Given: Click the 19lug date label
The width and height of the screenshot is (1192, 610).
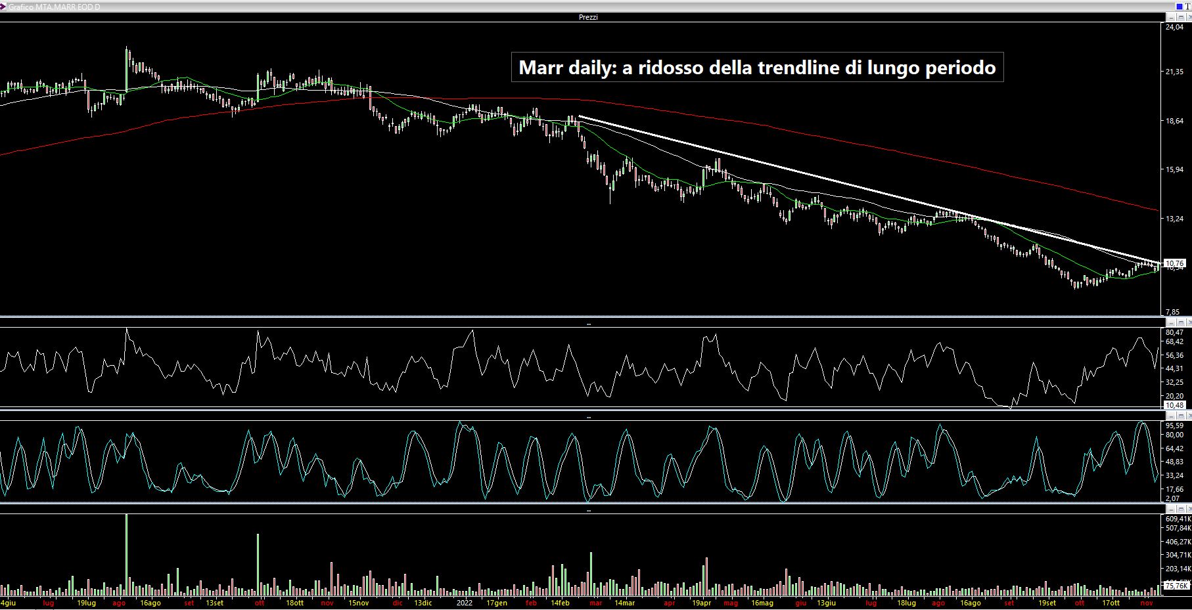Looking at the screenshot, I should click(87, 603).
